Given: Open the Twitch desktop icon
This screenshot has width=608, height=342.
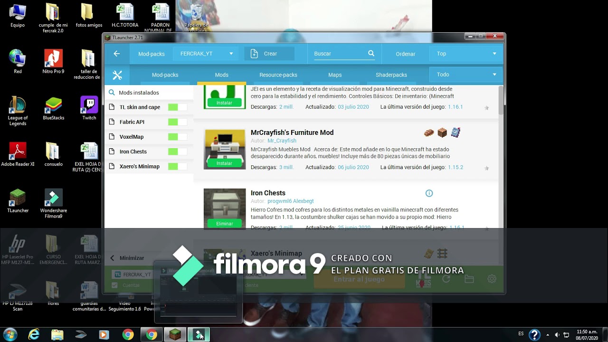Looking at the screenshot, I should 89,108.
